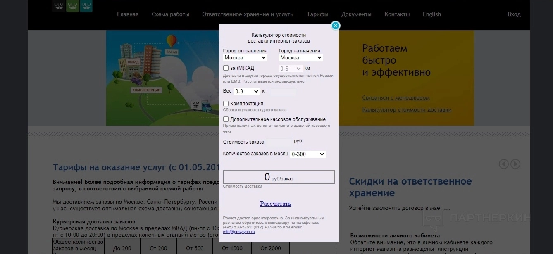The width and height of the screenshot is (553, 254).
Task: Close the delivery calculator popup
Action: pos(336,26)
